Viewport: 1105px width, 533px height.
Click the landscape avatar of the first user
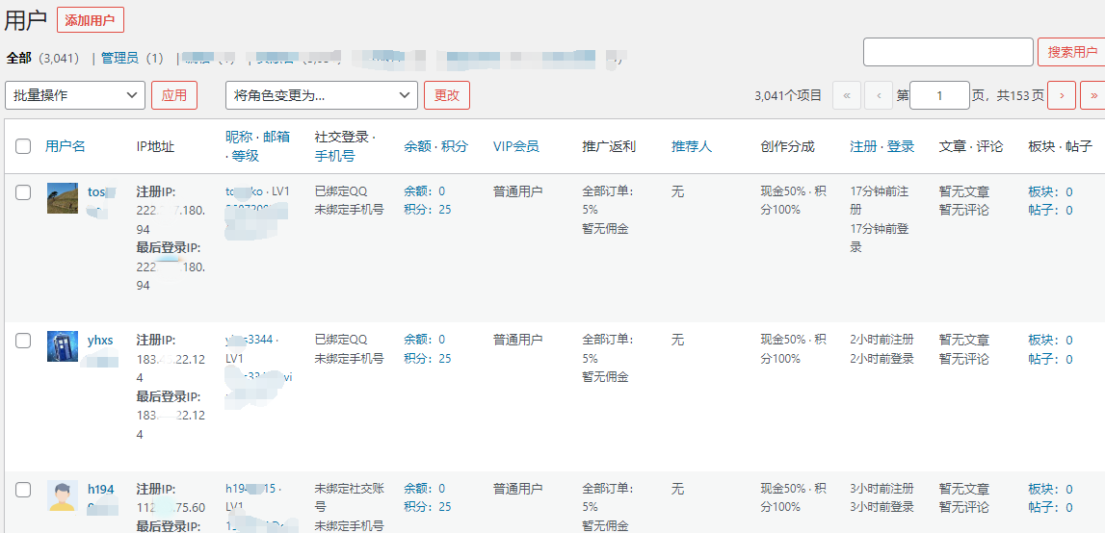click(x=63, y=198)
